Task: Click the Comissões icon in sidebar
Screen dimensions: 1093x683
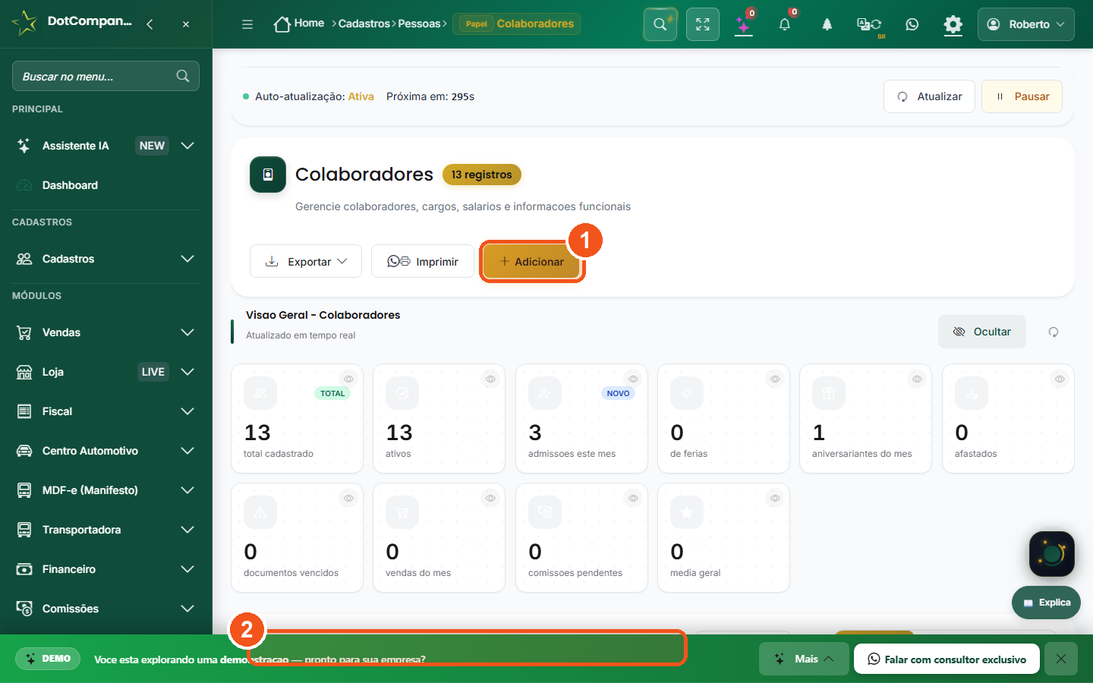Action: pyautogui.click(x=24, y=609)
